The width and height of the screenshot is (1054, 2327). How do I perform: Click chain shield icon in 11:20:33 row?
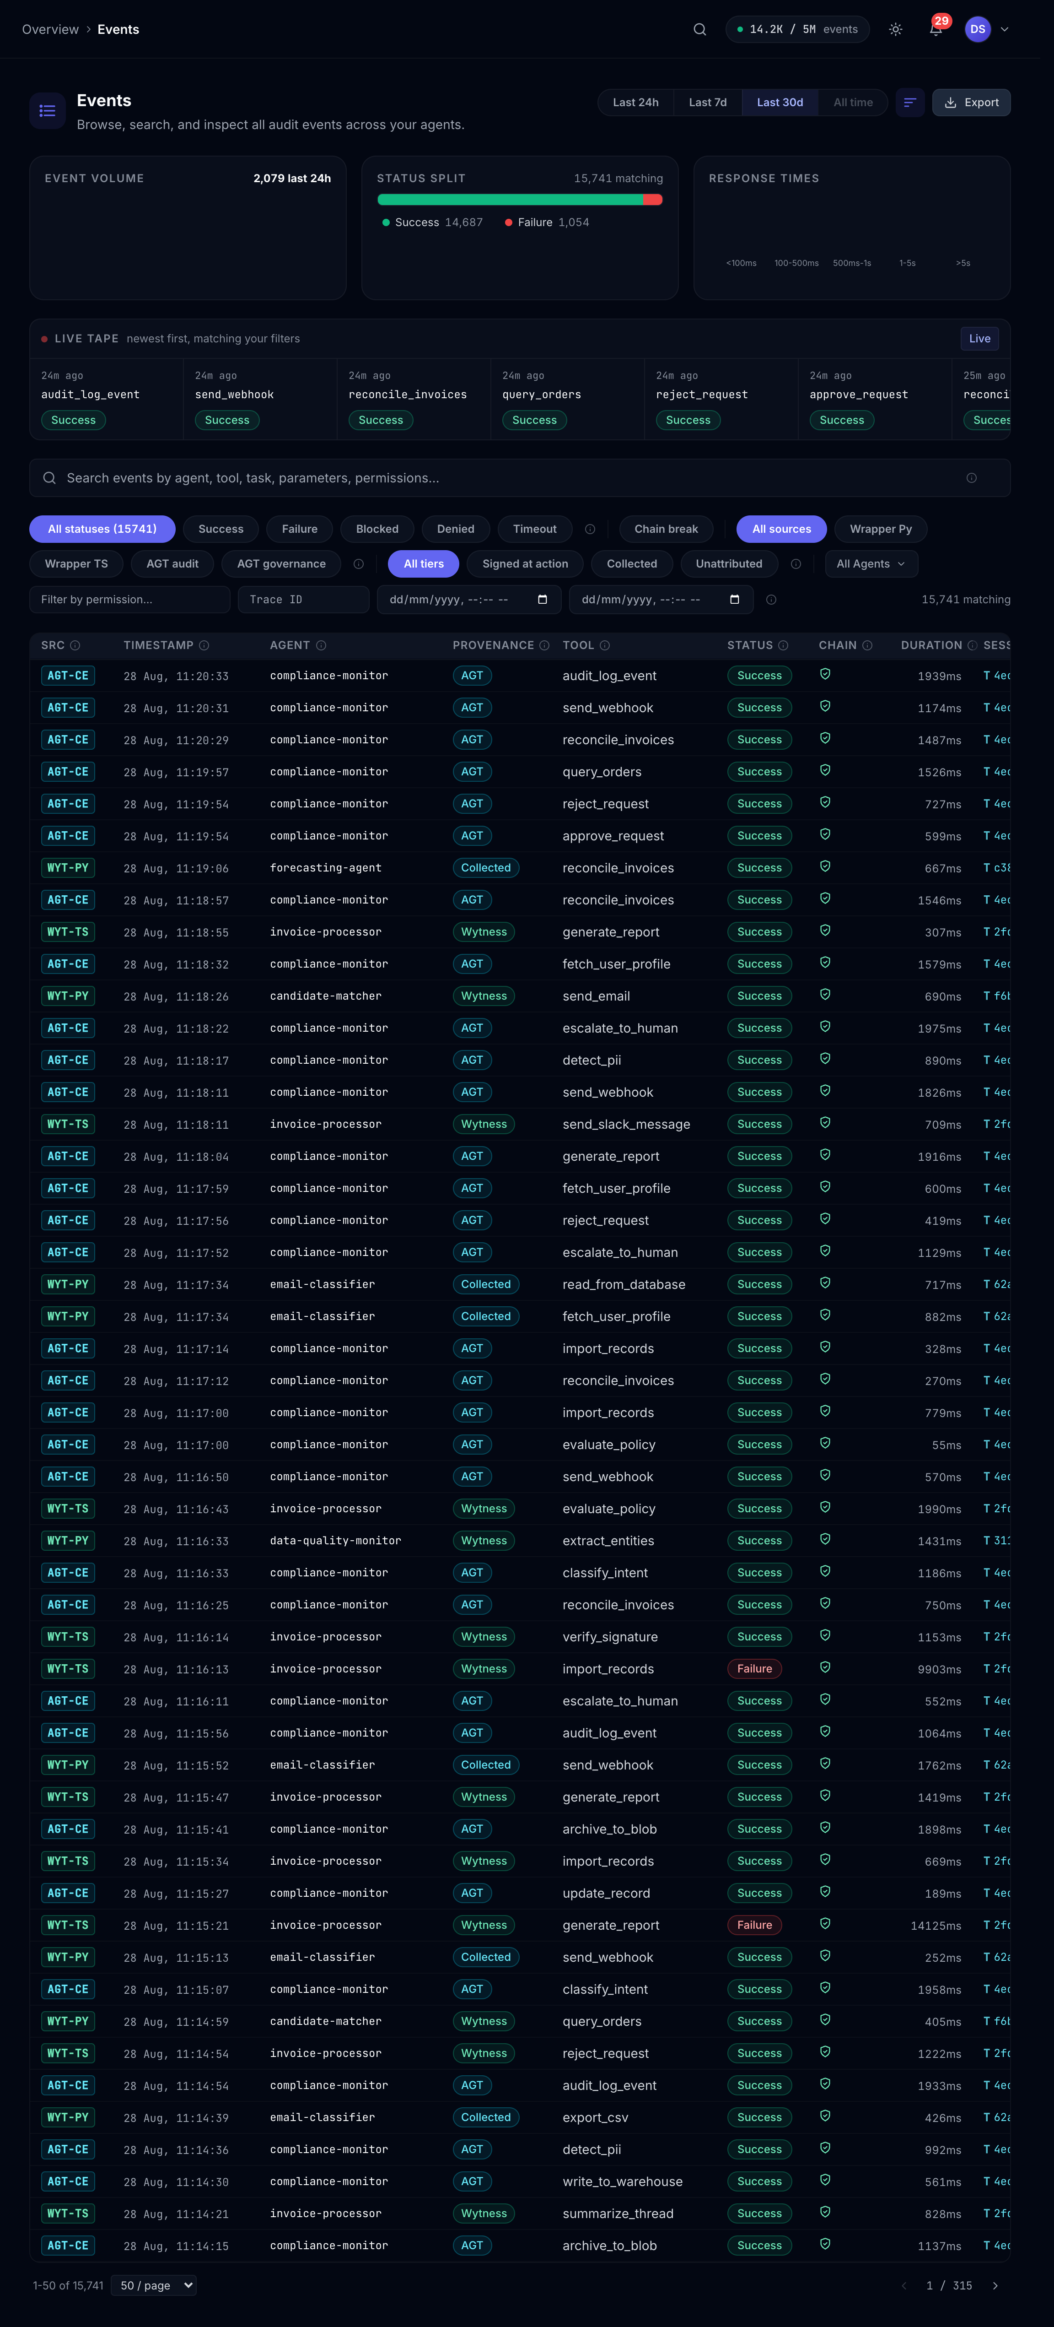pyautogui.click(x=825, y=675)
